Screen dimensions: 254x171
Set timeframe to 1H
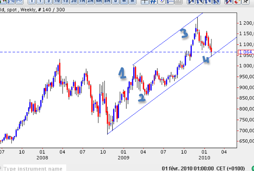tap(82, 1)
